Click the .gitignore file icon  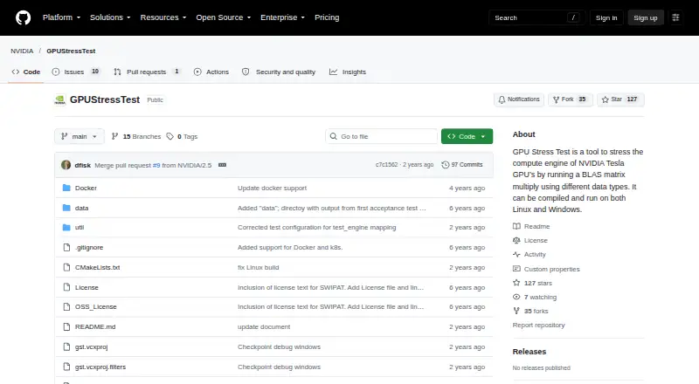(x=66, y=247)
